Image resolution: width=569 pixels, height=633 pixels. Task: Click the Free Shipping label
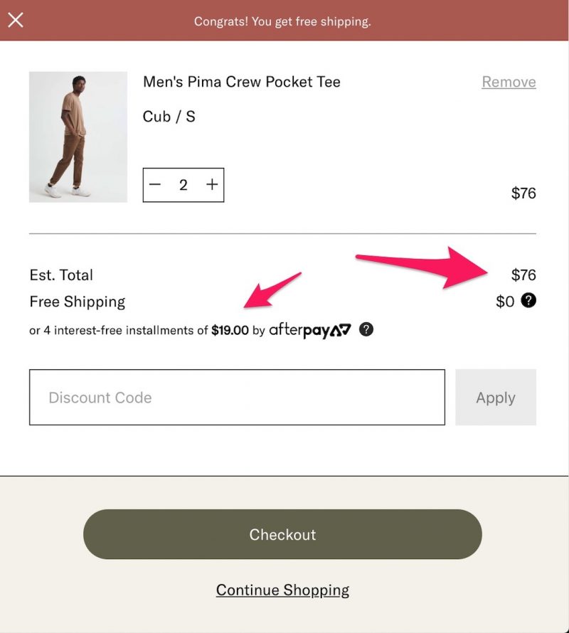pos(77,302)
